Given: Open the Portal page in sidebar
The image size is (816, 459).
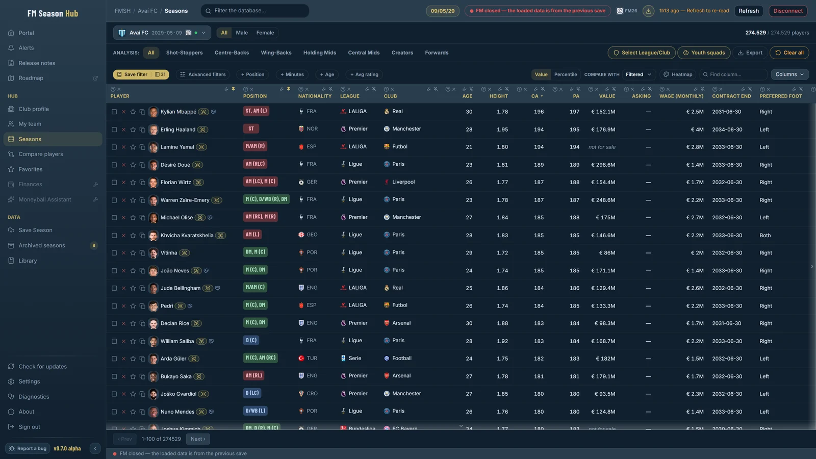Looking at the screenshot, I should pos(53,33).
